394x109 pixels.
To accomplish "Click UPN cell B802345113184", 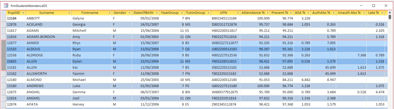I will (225, 18).
